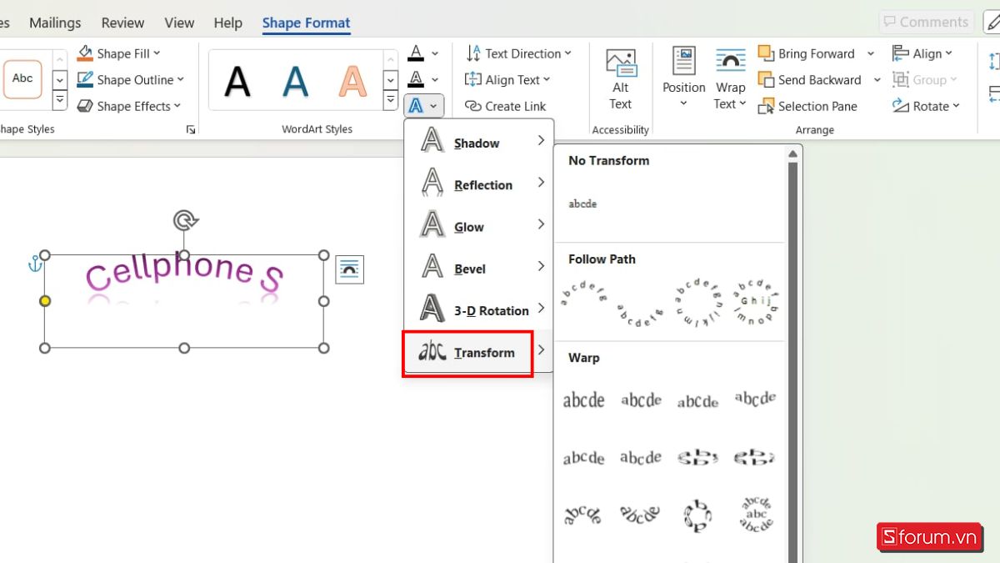The width and height of the screenshot is (1000, 563).
Task: Open the Shape Fill dropdown arrow
Action: (157, 53)
